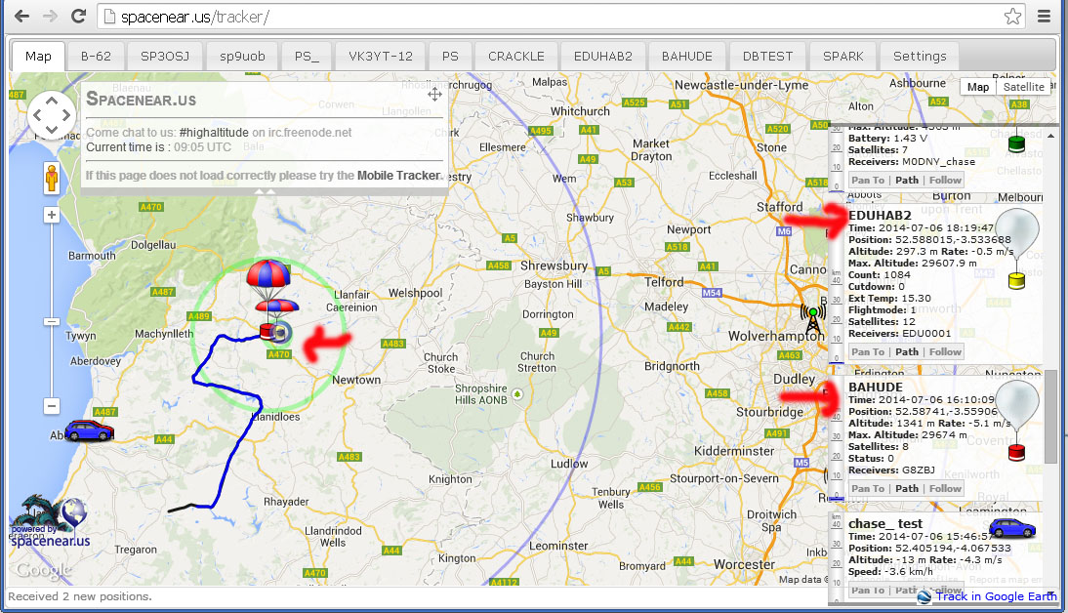
Task: Toggle Follow for EDUHAB2
Action: 944,351
